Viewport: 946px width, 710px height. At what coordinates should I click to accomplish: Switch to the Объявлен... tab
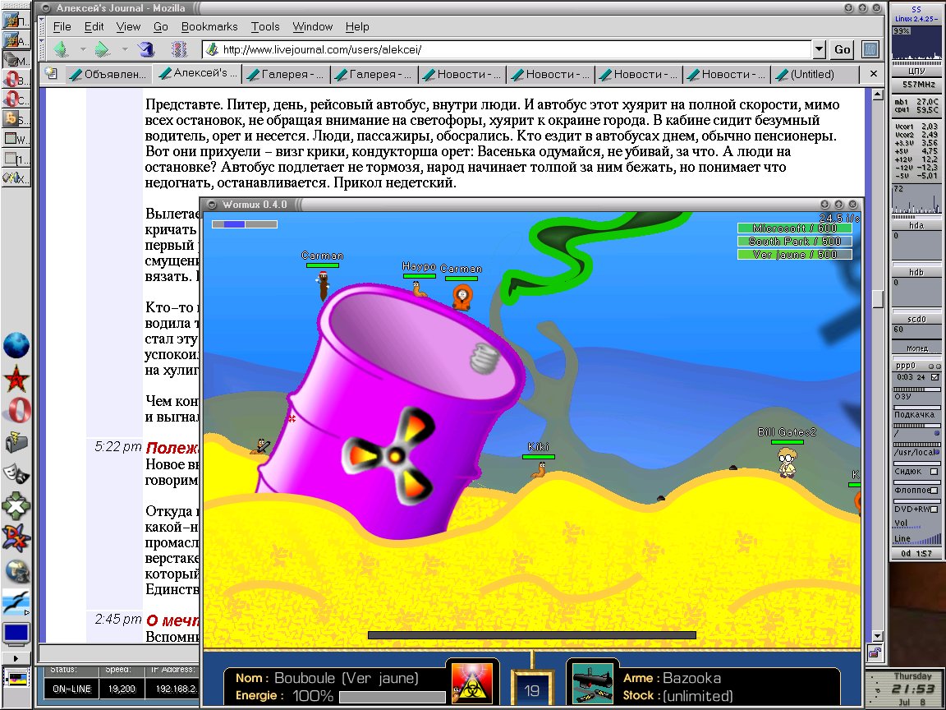pos(108,74)
